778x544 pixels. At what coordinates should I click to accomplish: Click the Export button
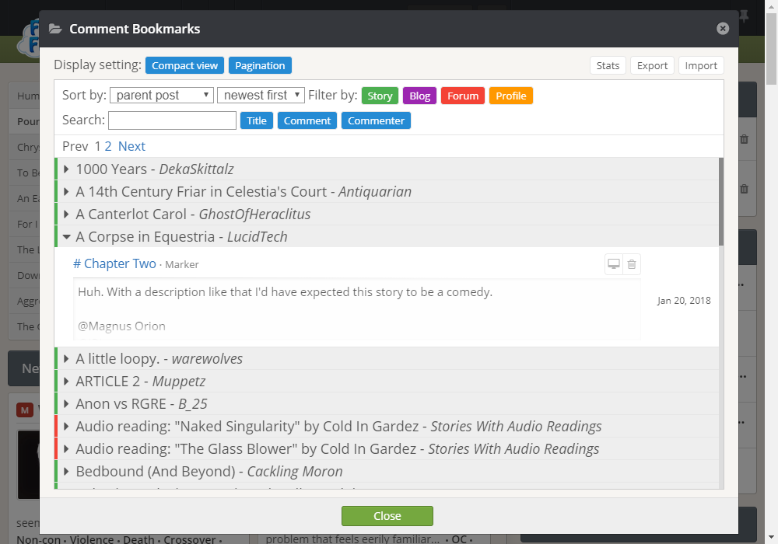pos(652,65)
